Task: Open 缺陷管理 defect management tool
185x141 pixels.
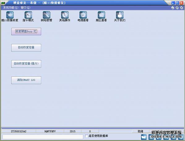Action: (46, 15)
